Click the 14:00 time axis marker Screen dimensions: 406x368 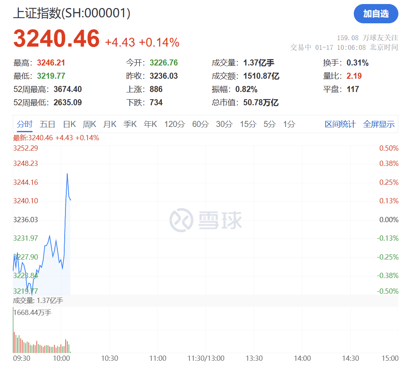point(302,358)
